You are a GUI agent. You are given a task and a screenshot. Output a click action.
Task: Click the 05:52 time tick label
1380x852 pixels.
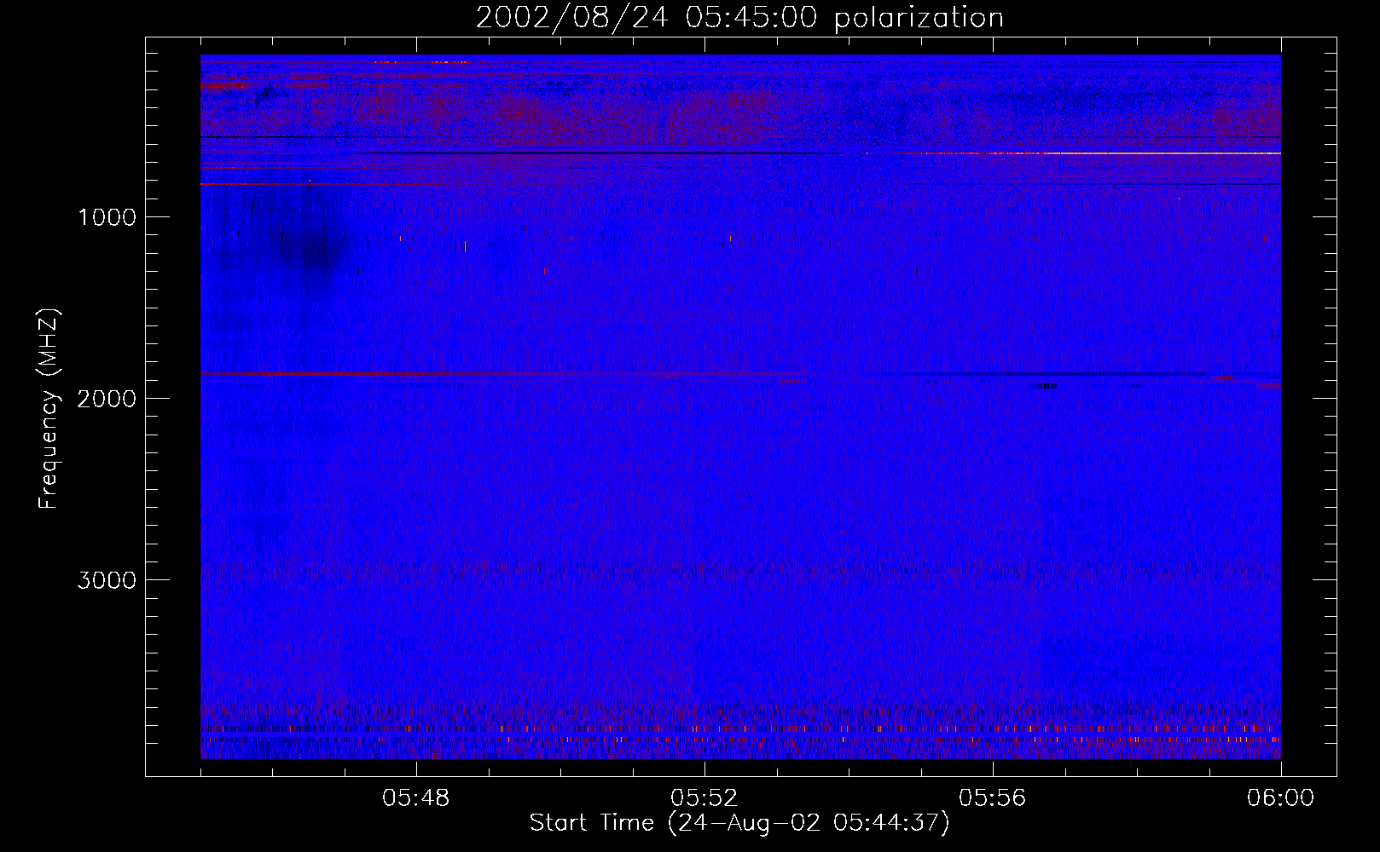704,798
